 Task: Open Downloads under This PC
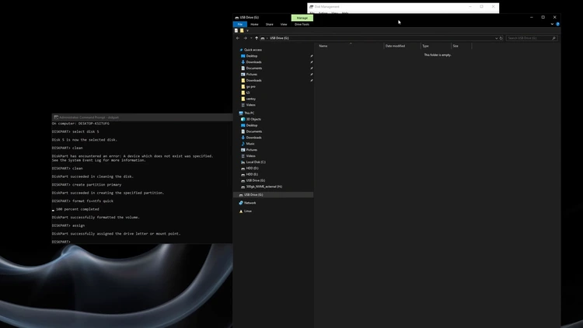click(x=253, y=138)
